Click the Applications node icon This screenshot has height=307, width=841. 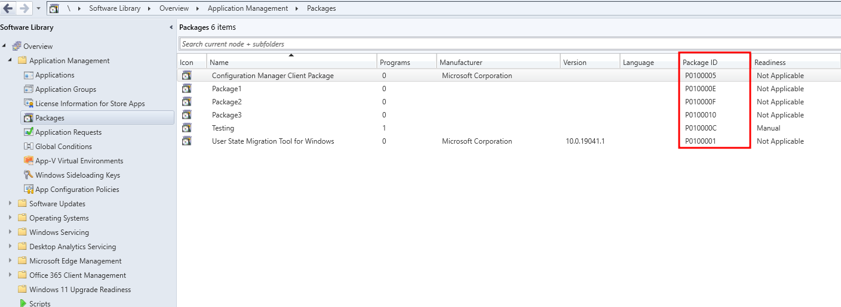[29, 75]
